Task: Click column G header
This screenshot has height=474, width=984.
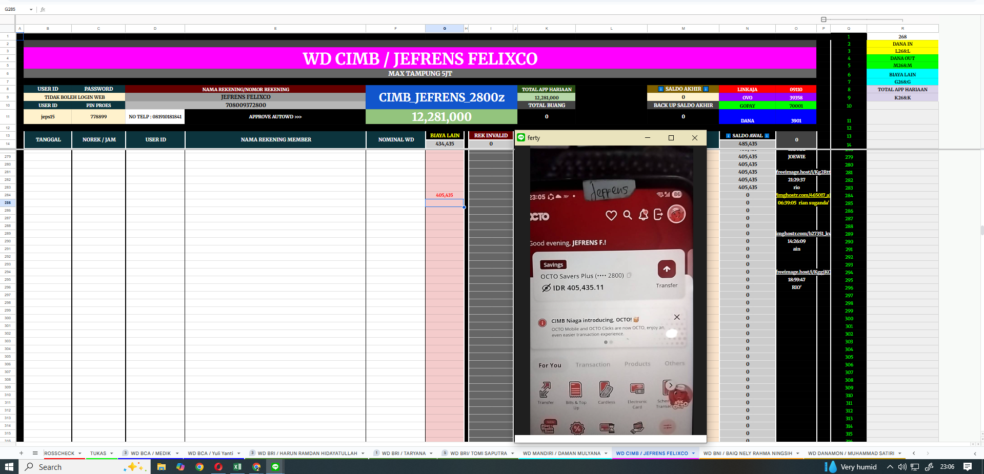Action: click(x=445, y=29)
